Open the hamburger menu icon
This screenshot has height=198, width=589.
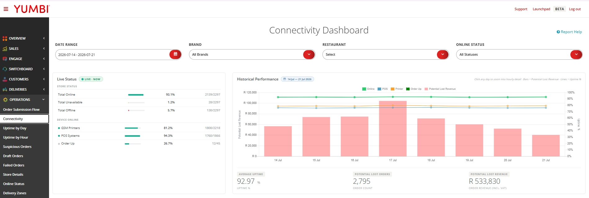point(6,9)
